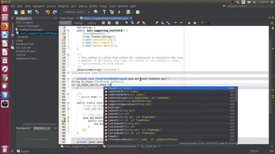Click the green Run Project icon

tap(119, 12)
